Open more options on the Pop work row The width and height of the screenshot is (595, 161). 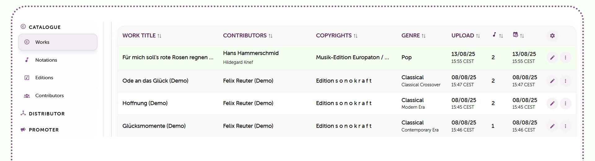pyautogui.click(x=566, y=58)
